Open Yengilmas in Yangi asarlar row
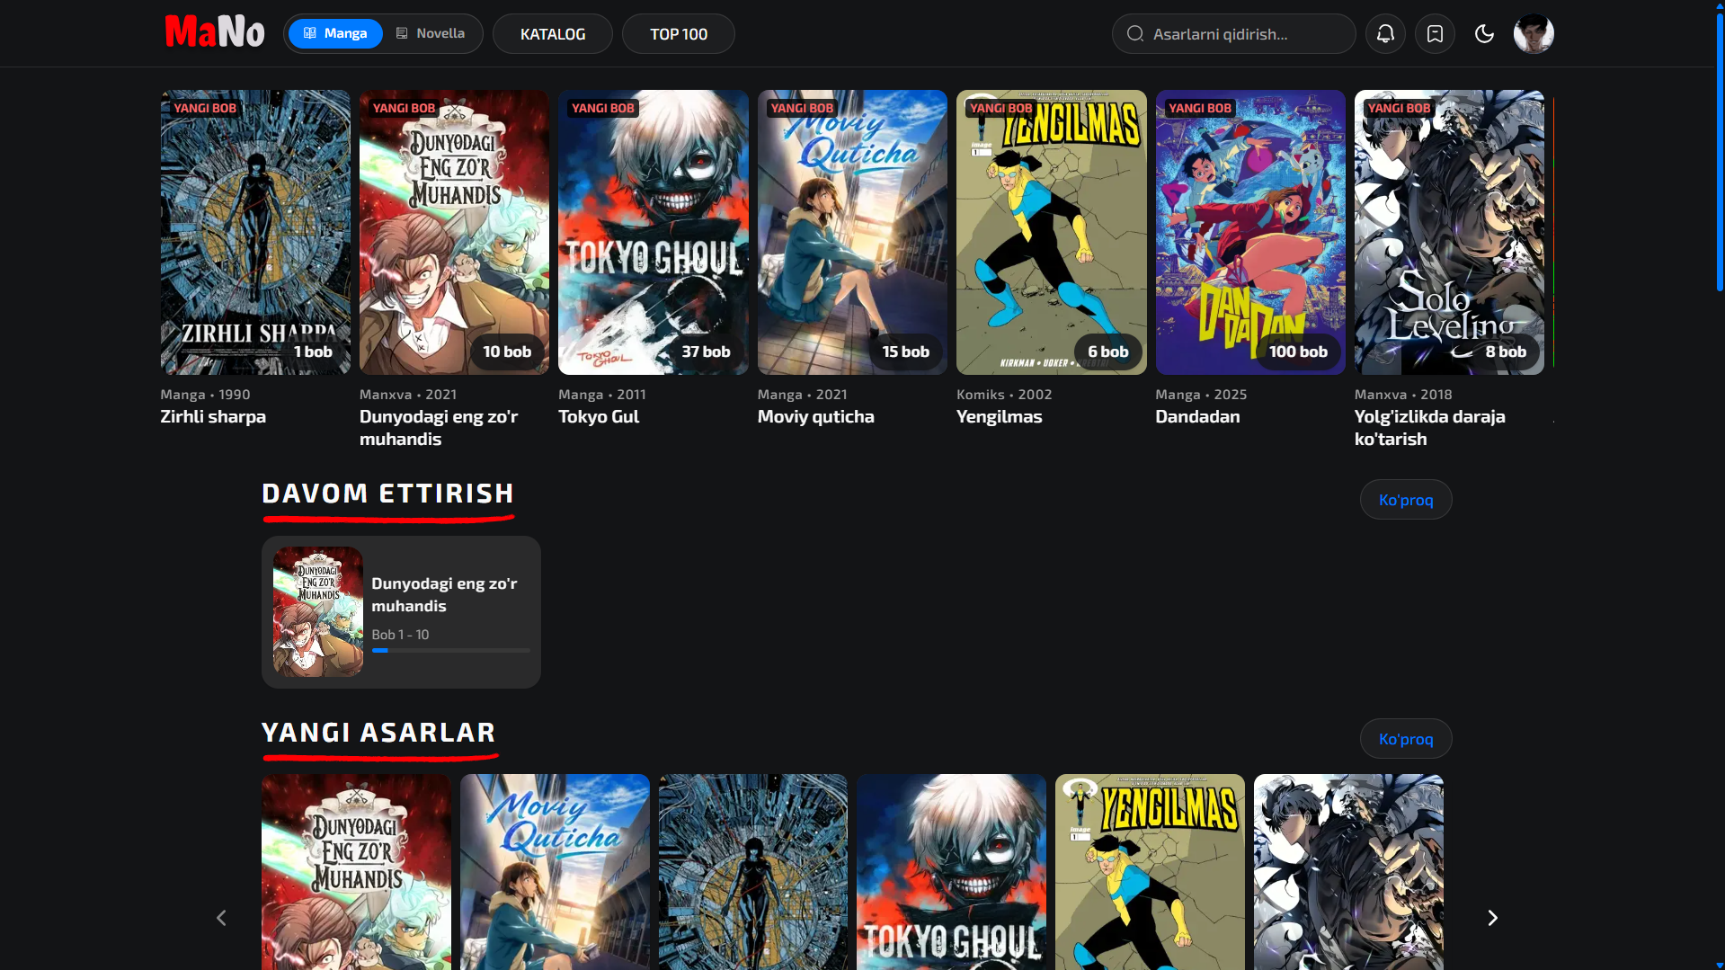The image size is (1725, 970). tap(1150, 872)
